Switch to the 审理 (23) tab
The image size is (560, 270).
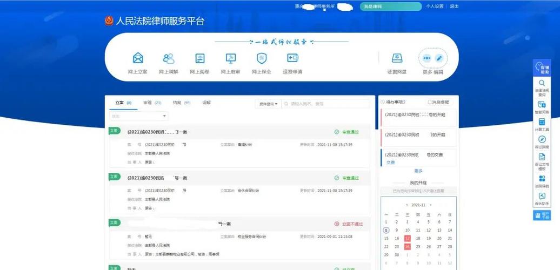[152, 103]
